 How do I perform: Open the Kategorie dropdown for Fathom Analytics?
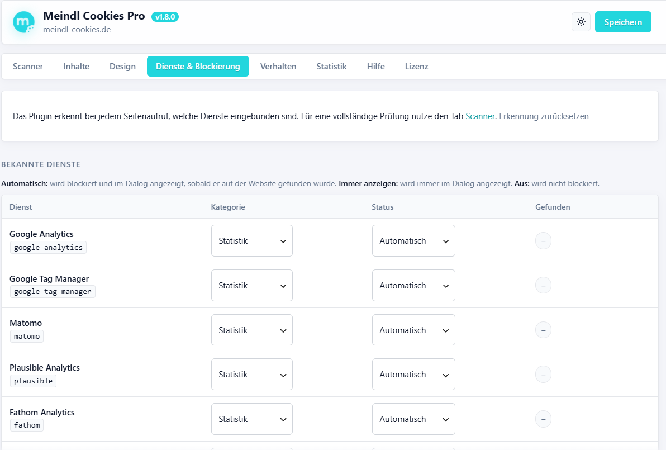click(252, 419)
